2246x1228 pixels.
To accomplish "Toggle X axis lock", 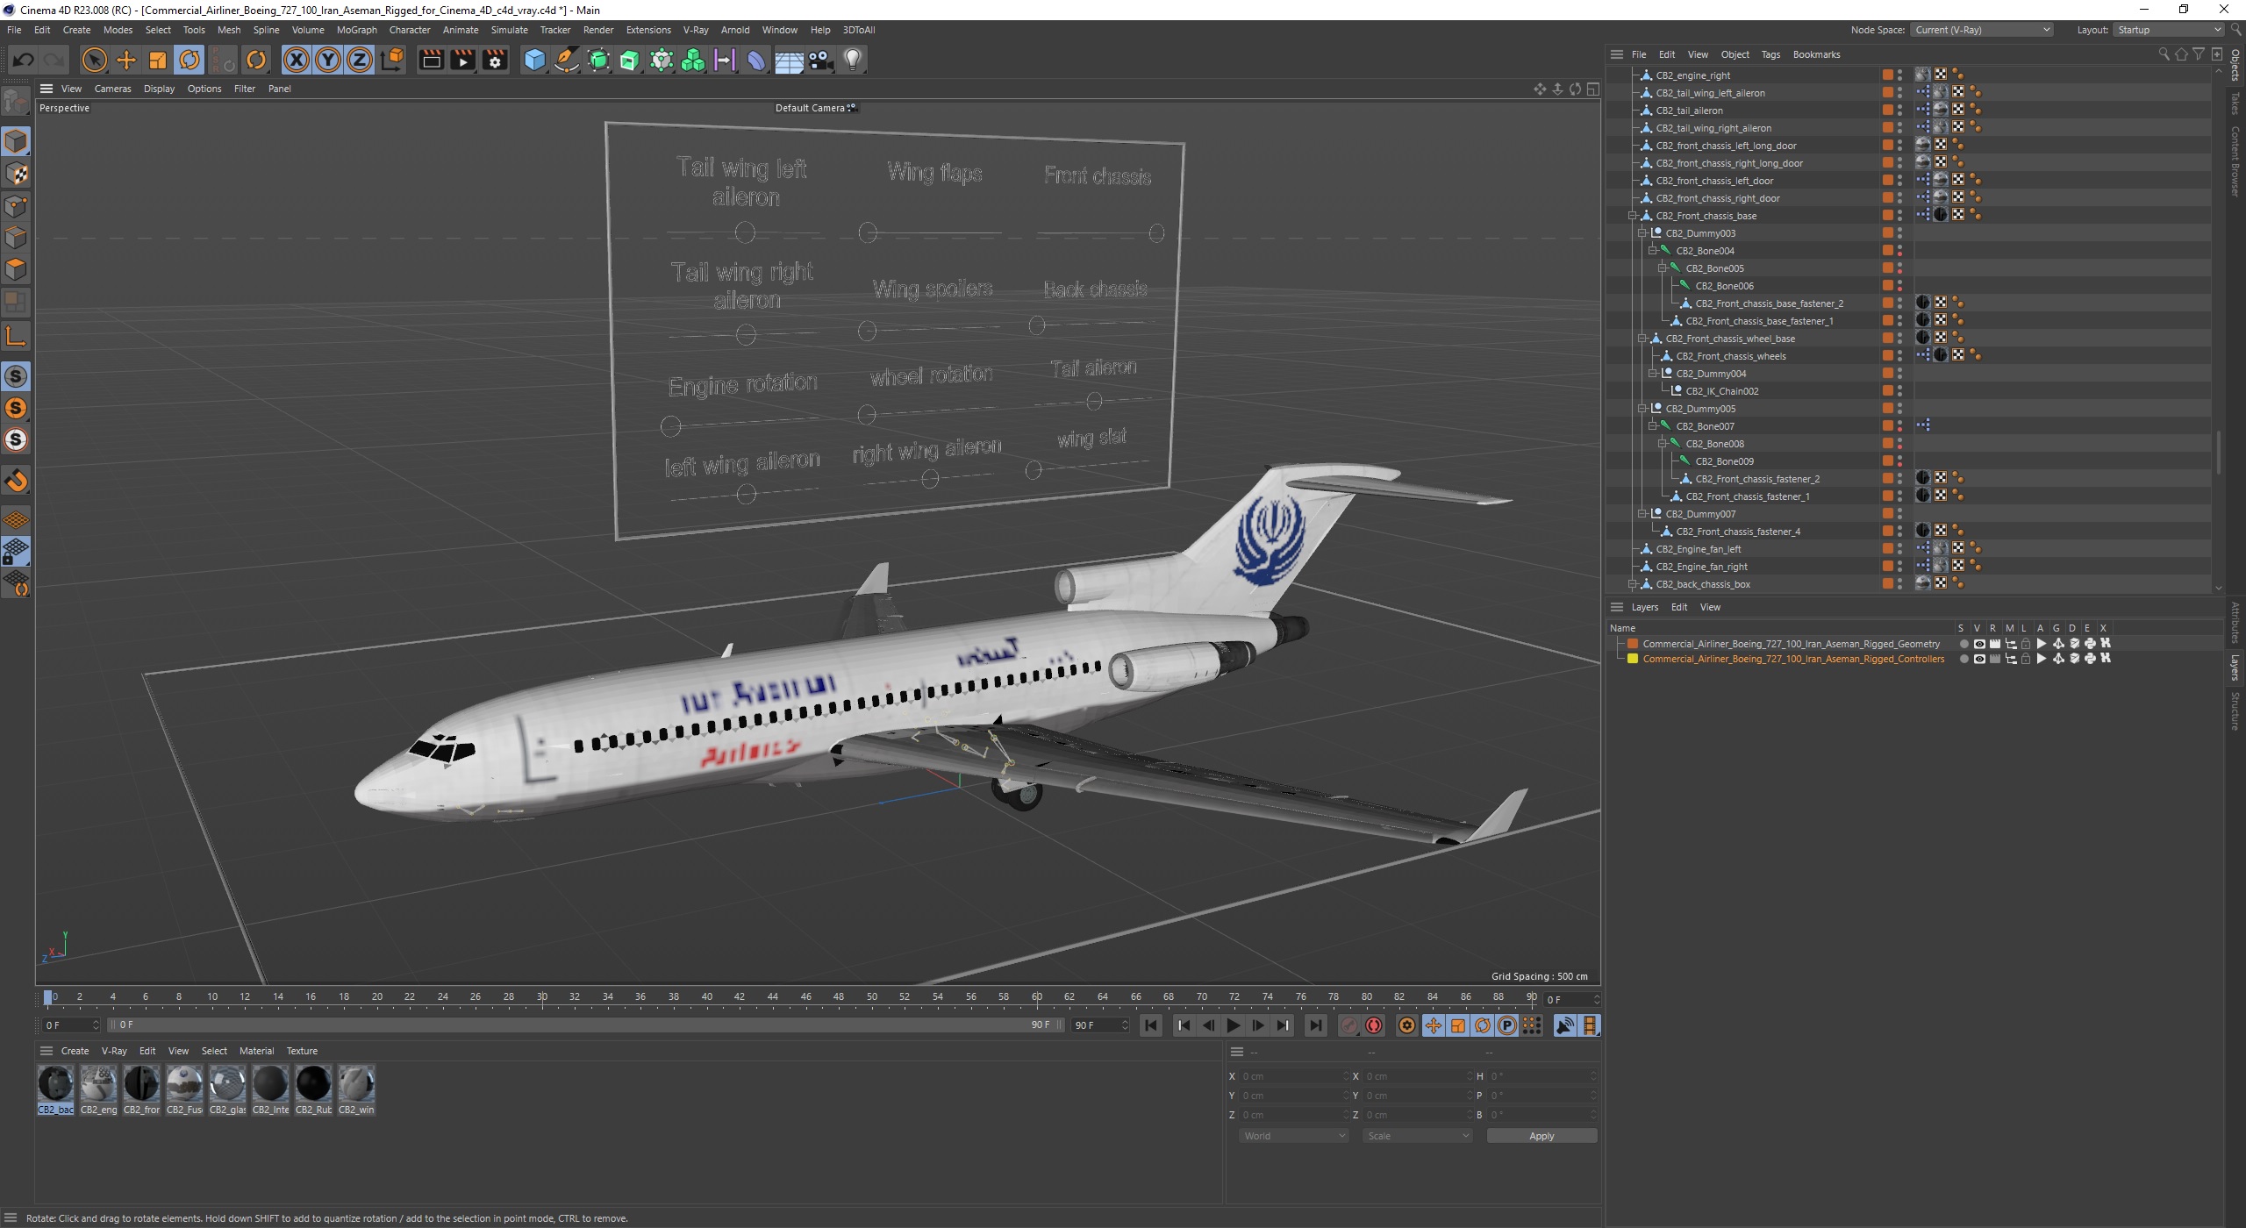I will [x=297, y=60].
